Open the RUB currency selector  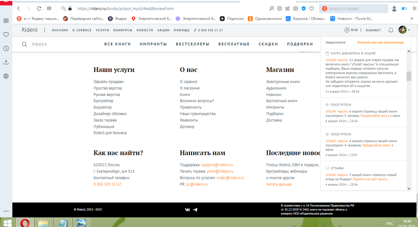(351, 30)
